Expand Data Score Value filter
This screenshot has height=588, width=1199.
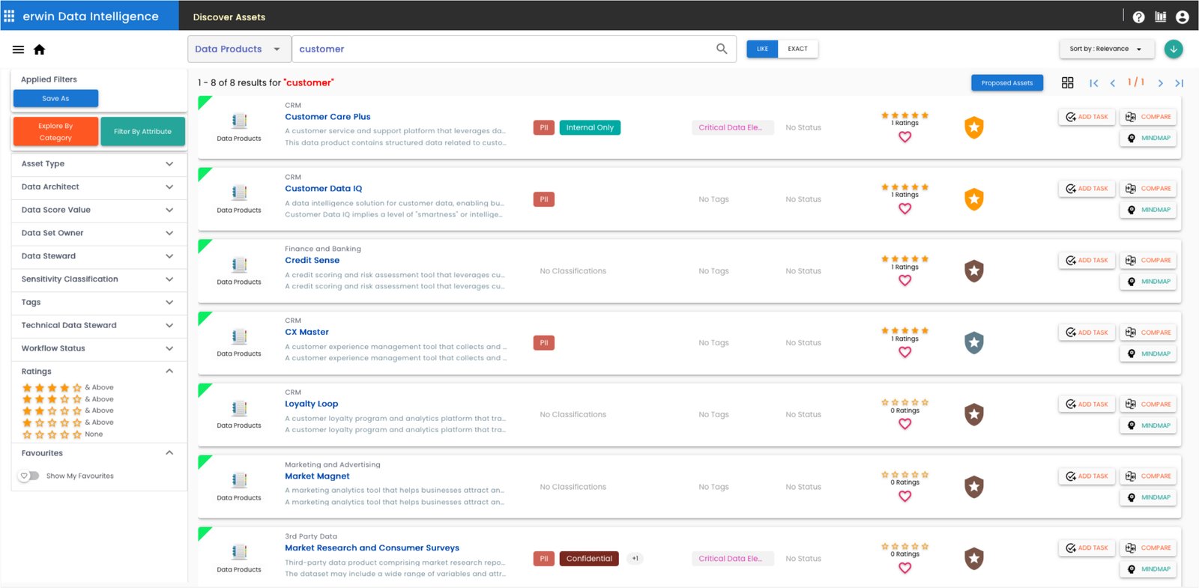(x=98, y=210)
